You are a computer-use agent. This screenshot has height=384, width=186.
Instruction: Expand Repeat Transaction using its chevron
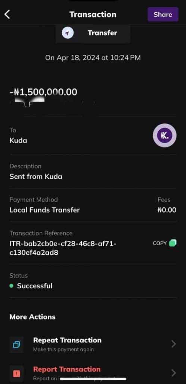pyautogui.click(x=174, y=344)
